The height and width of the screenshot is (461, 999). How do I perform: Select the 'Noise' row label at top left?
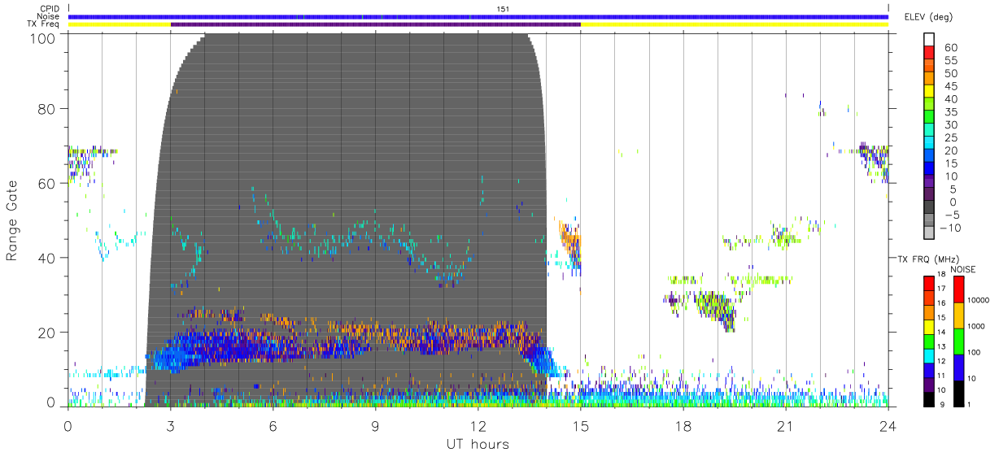(x=49, y=16)
